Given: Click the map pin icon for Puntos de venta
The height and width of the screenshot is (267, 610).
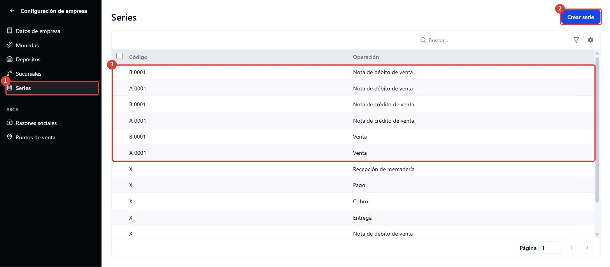Looking at the screenshot, I should coord(10,137).
